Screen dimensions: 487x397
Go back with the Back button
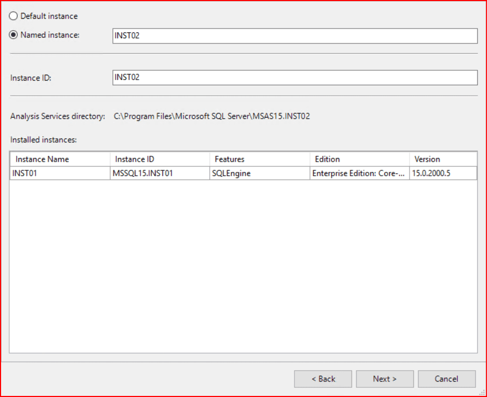[x=323, y=379]
